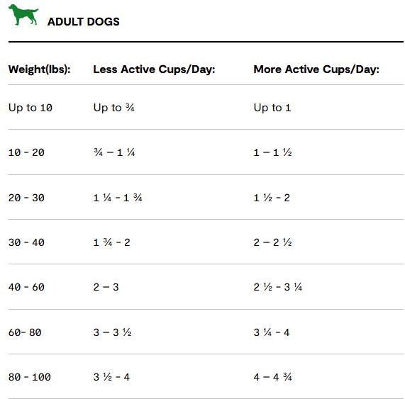Select the ADULT DOGS heading

84,22
